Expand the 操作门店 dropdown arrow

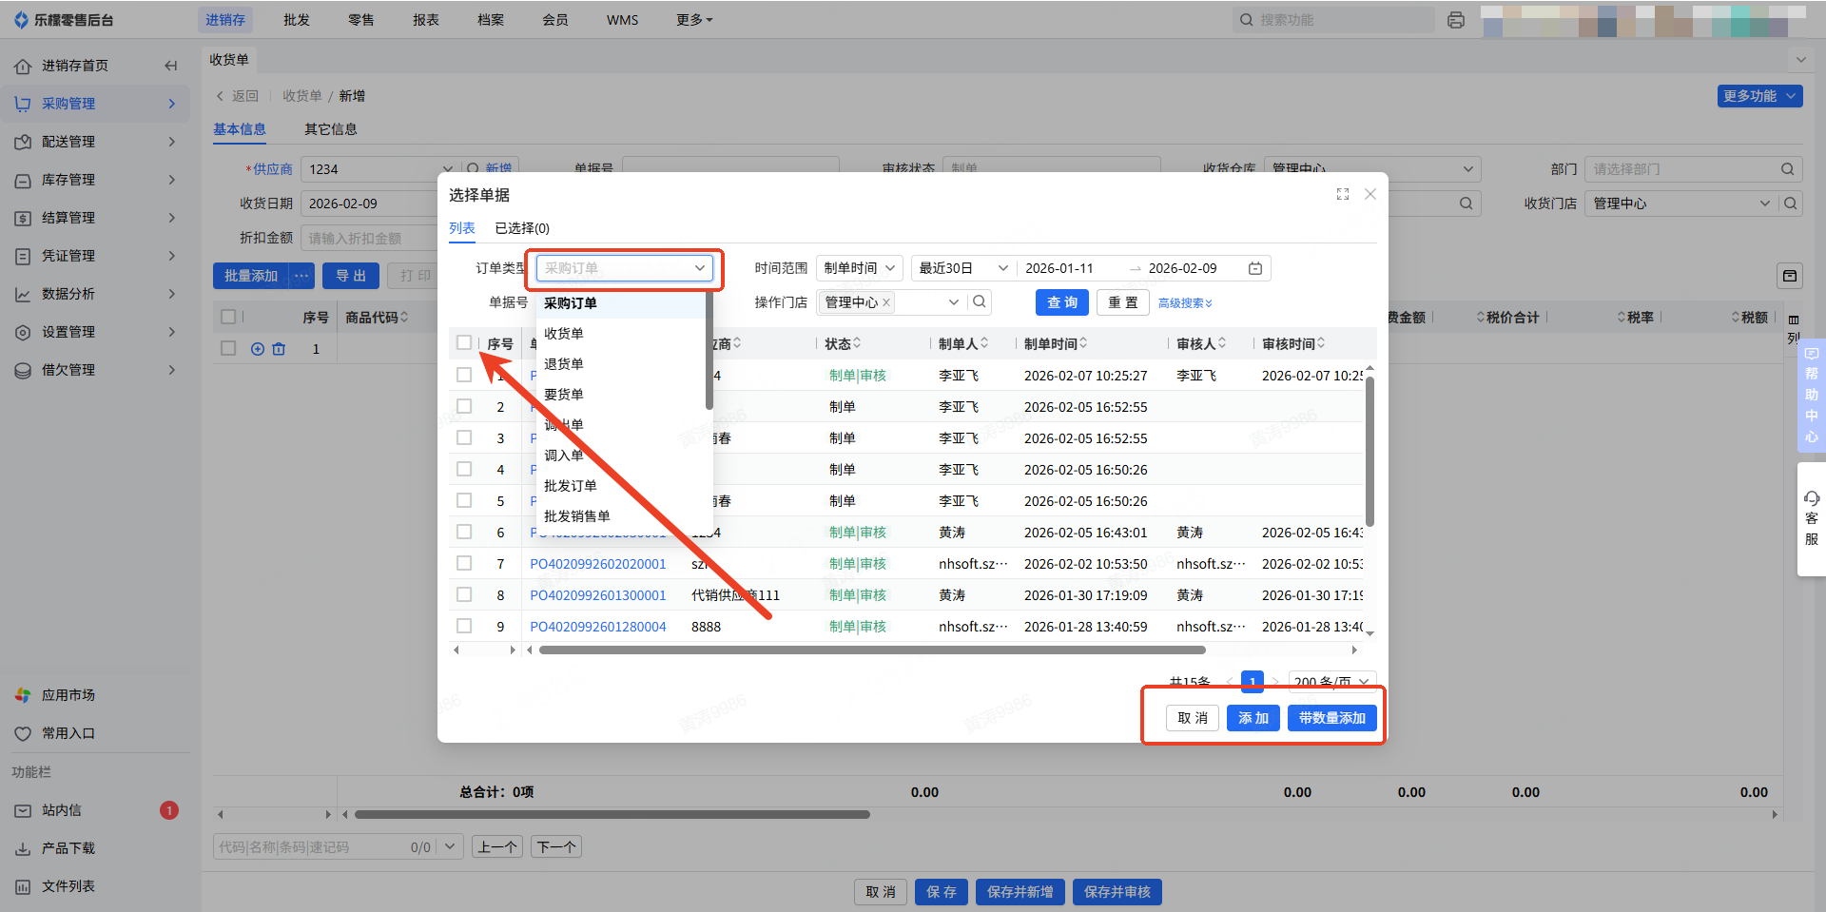click(954, 302)
